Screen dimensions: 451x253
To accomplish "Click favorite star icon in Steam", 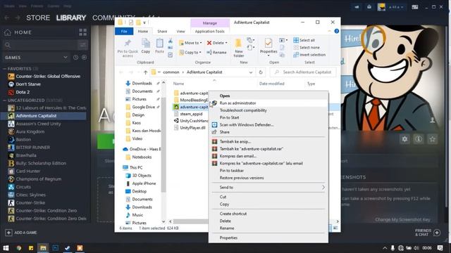I will pos(432,139).
